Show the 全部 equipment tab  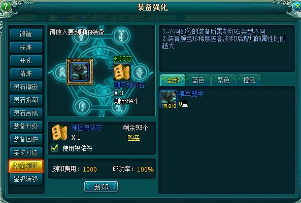[x=173, y=80]
